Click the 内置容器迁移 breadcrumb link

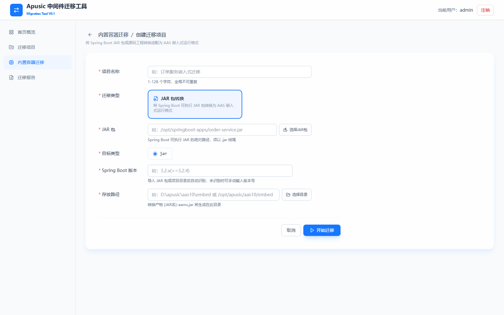(x=113, y=35)
